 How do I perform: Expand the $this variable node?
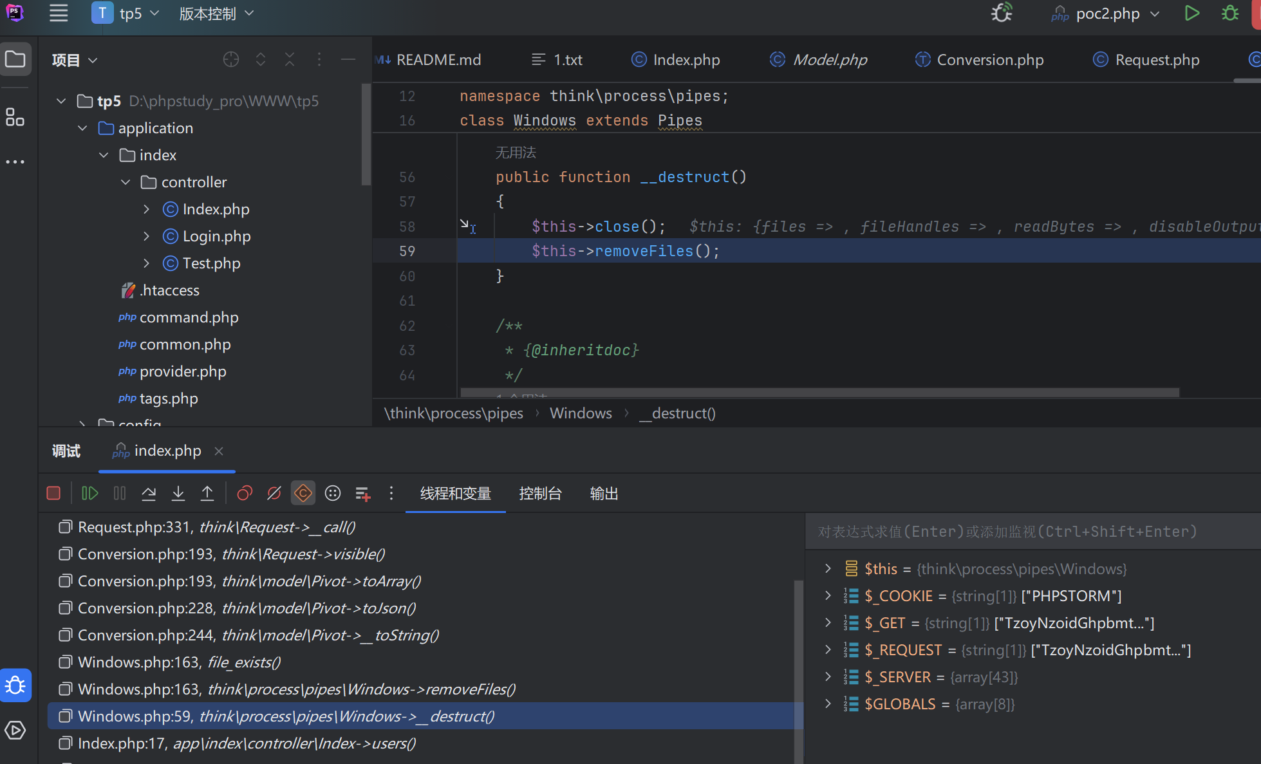click(828, 569)
